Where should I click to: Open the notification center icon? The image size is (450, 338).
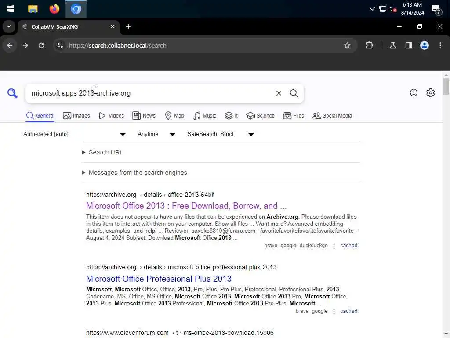pyautogui.click(x=436, y=10)
